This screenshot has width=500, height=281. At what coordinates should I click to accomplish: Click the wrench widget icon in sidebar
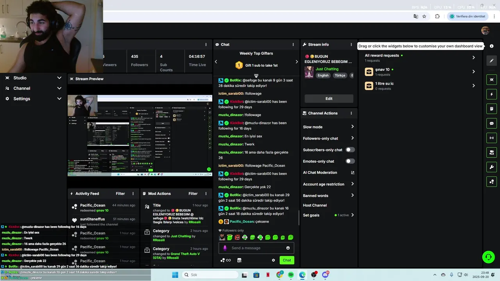491,167
